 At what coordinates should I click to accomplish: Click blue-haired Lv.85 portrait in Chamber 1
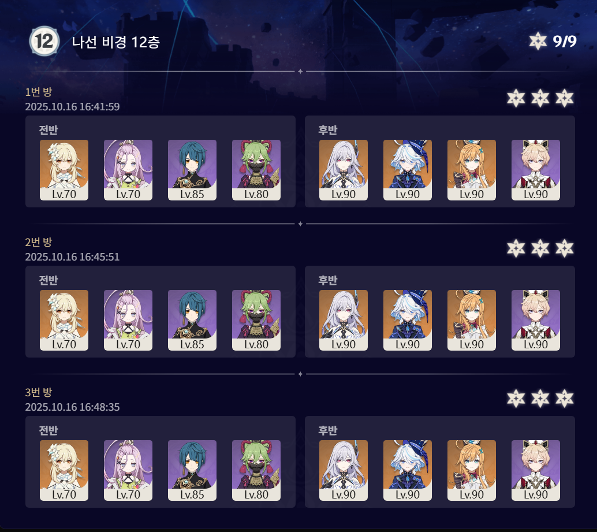192,170
